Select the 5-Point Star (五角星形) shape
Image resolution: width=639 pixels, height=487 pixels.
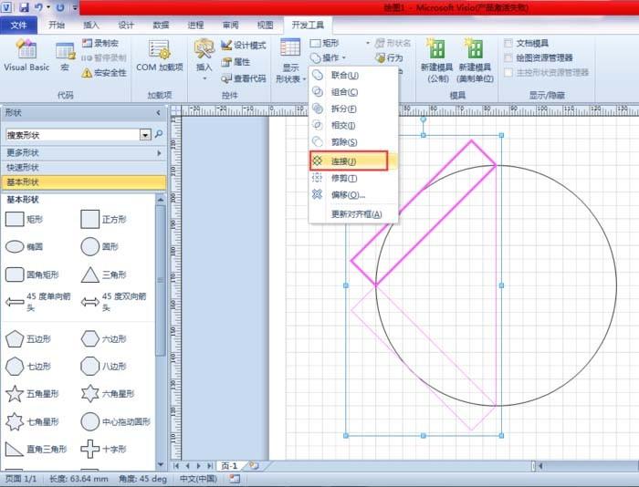point(32,394)
